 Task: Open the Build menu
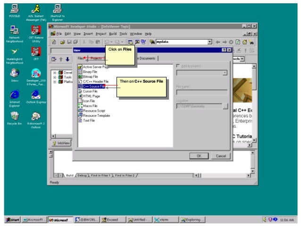113,34
